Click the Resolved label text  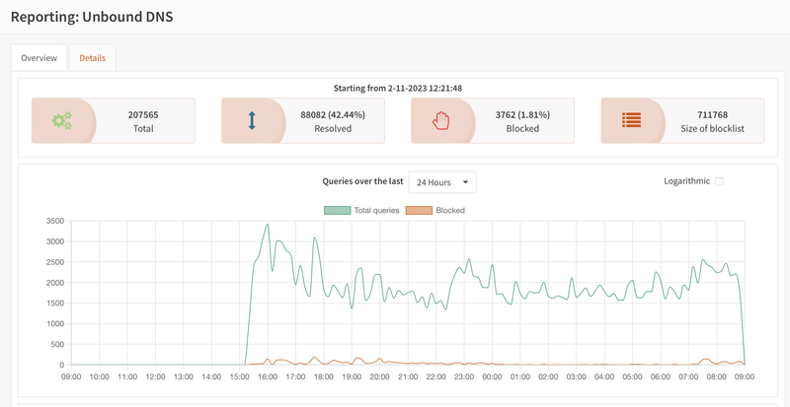(x=333, y=128)
